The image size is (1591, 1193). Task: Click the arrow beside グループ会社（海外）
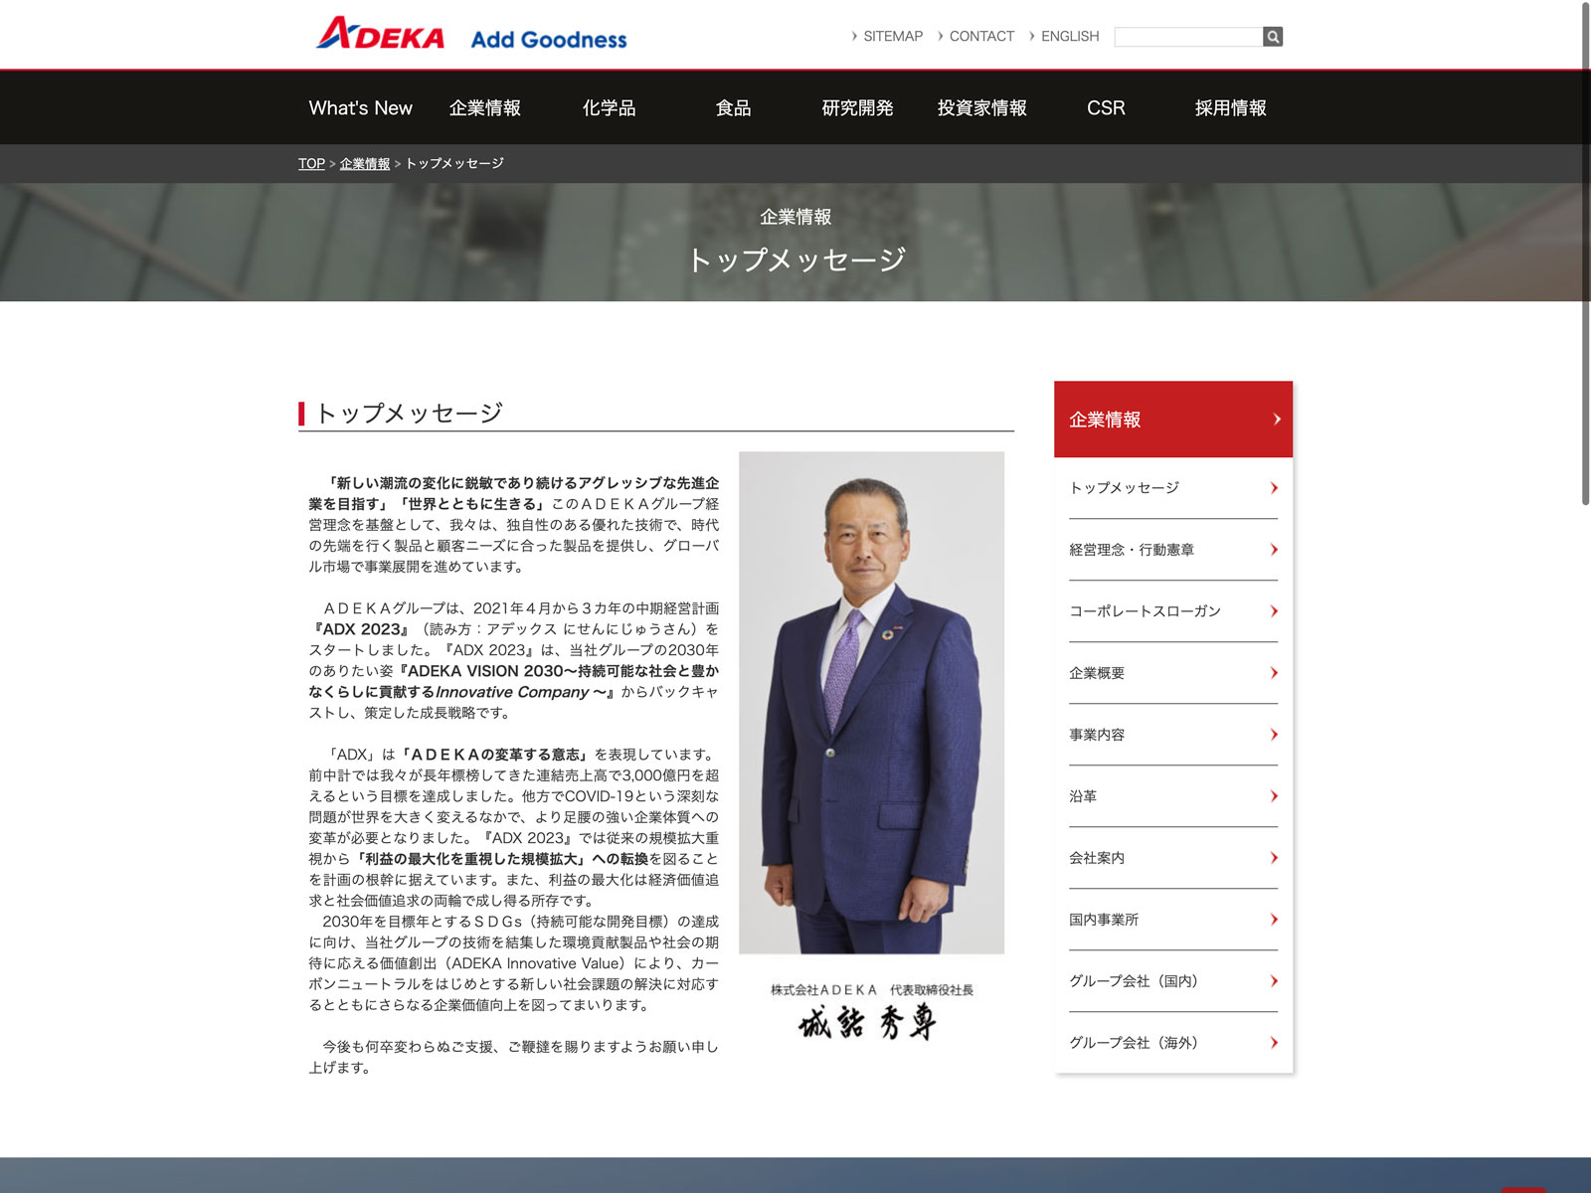[1274, 1043]
